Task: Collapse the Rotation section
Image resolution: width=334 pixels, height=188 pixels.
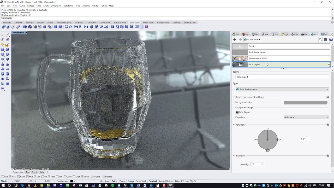Action: coord(234,125)
